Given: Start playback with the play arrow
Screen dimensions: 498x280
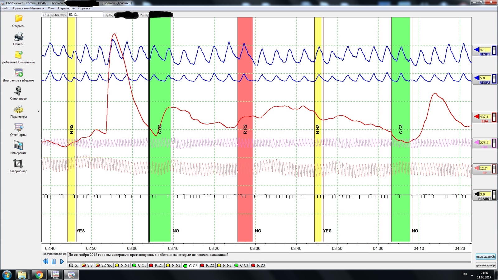Looking at the screenshot, I should [62, 261].
